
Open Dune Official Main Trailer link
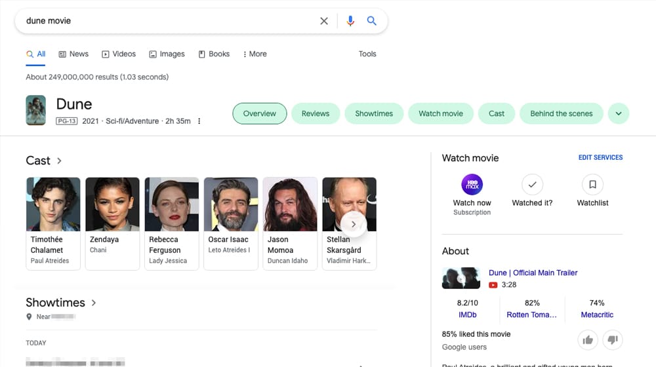[533, 273]
